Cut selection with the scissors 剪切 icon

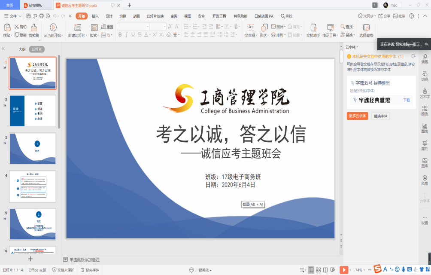tap(20, 27)
